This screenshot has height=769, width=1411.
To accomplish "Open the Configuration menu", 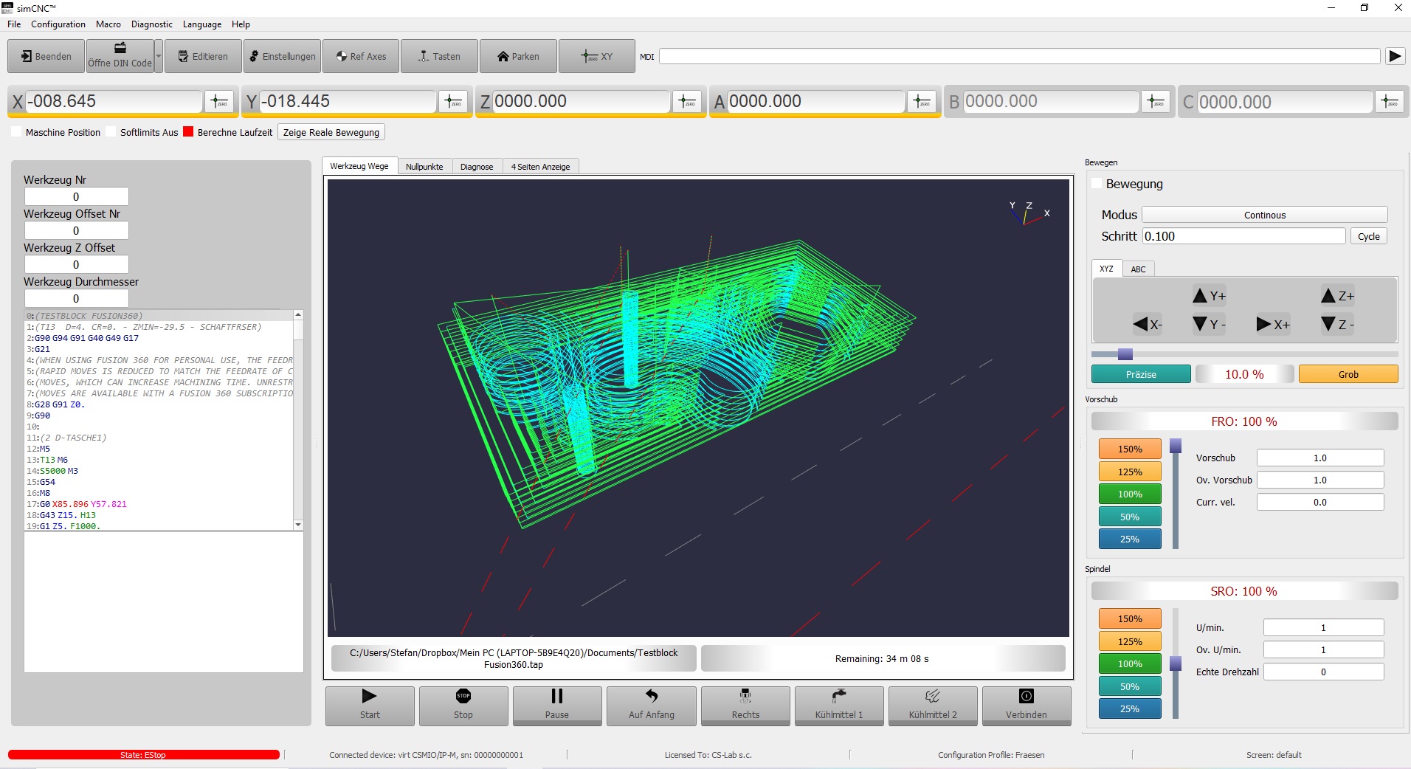I will (58, 24).
